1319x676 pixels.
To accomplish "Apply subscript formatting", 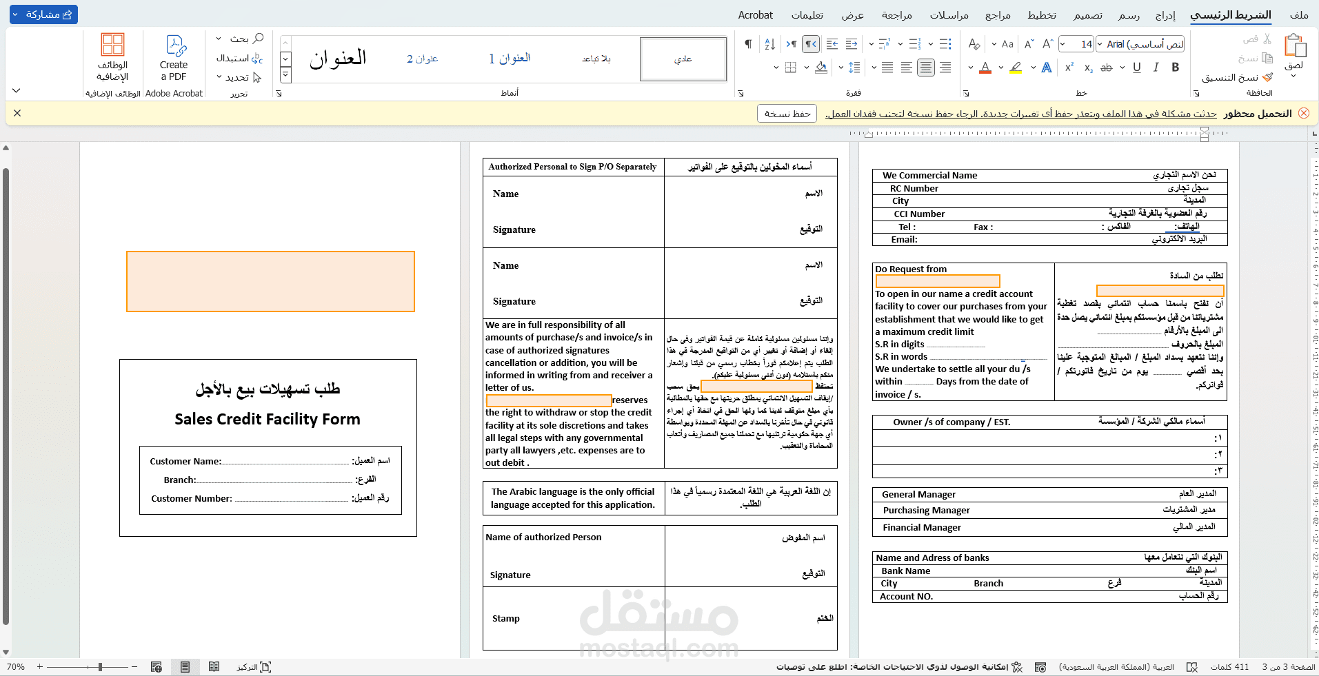I will pyautogui.click(x=1088, y=67).
